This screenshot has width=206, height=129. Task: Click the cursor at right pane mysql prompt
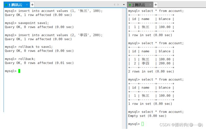pos(143,124)
